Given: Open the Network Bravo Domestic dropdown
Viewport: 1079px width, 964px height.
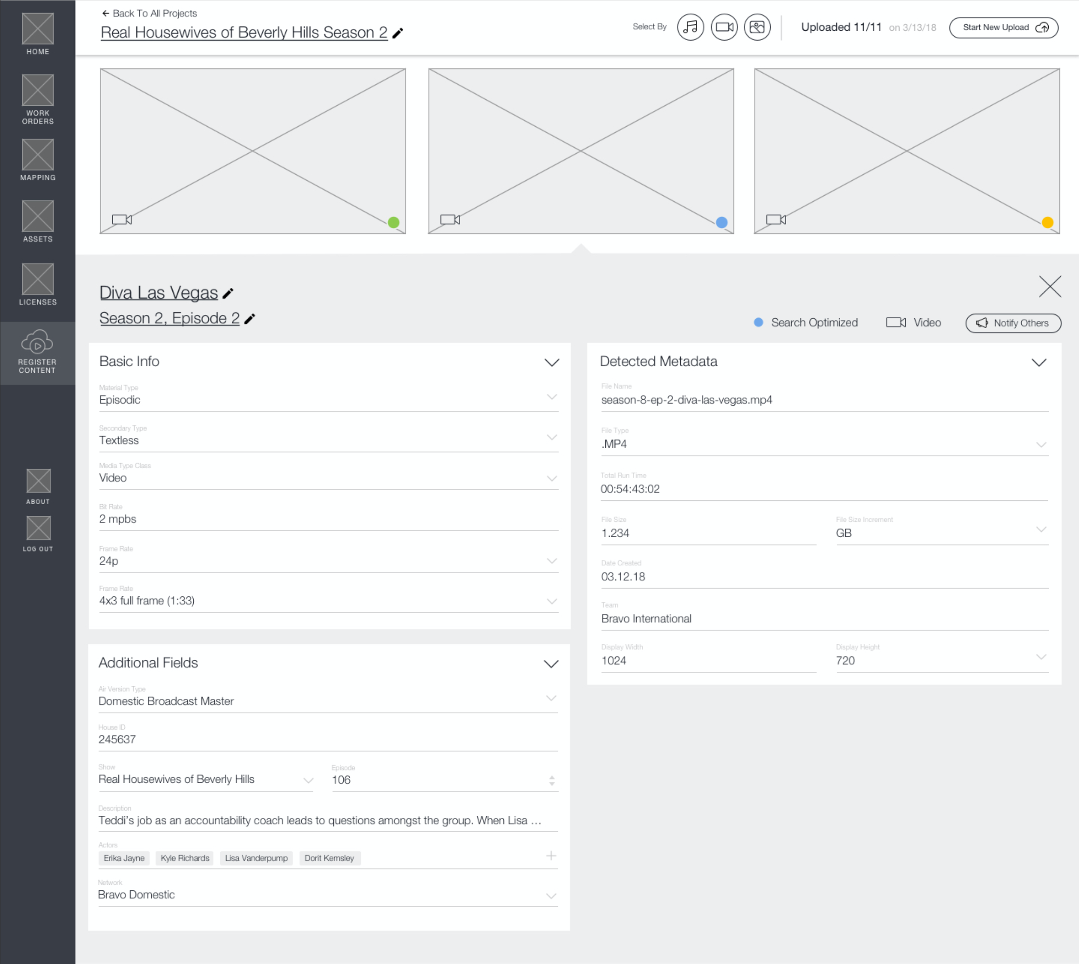Looking at the screenshot, I should (x=551, y=896).
